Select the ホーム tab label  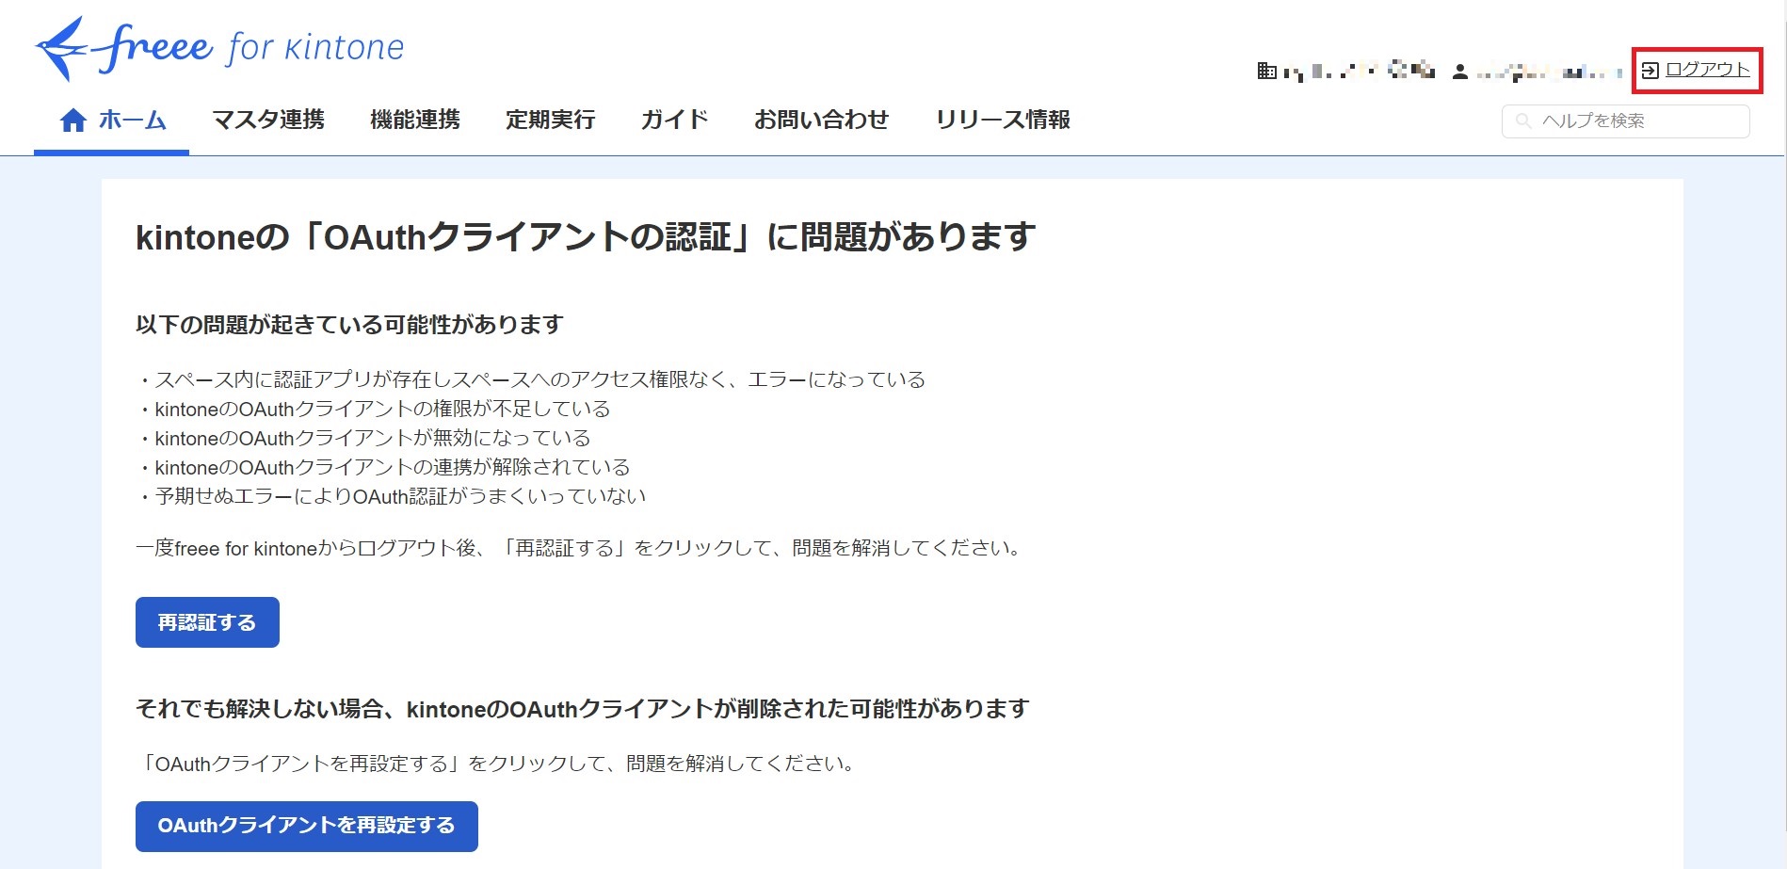coord(132,121)
